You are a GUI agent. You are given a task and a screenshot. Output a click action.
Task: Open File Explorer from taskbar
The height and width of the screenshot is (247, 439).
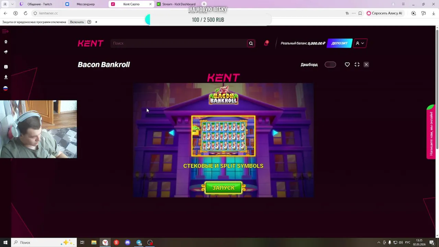coord(94,243)
